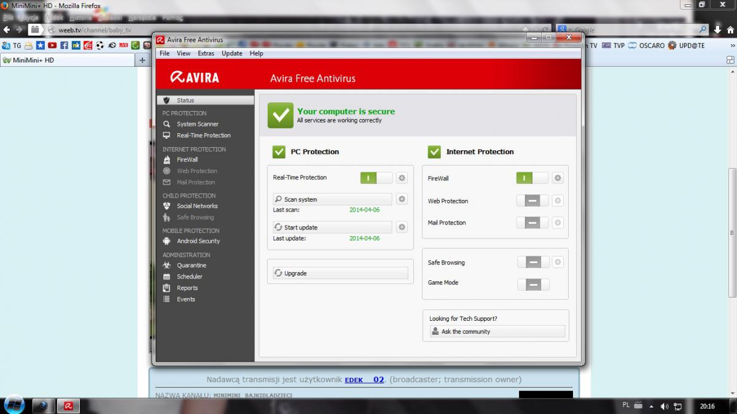737x414 pixels.
Task: Go back in Firefox
Action: (x=7, y=29)
